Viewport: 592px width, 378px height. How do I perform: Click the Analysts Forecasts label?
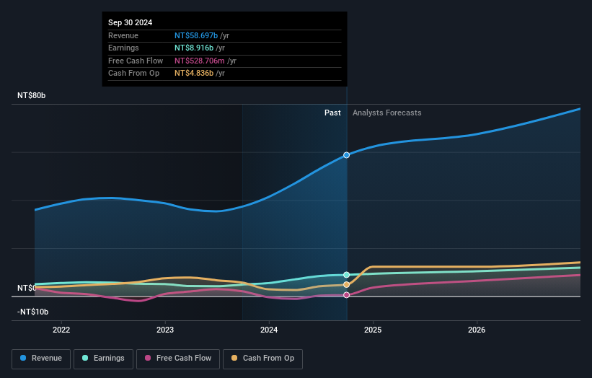tap(387, 113)
